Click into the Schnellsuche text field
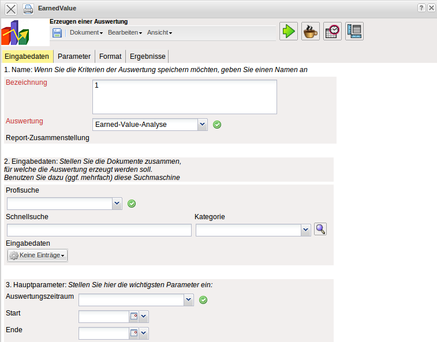The width and height of the screenshot is (437, 342). pyautogui.click(x=99, y=231)
